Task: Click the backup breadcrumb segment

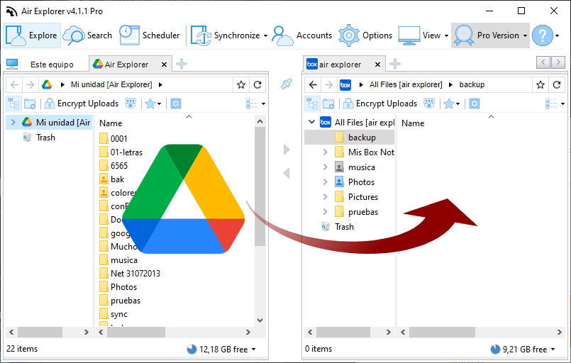Action: point(472,84)
